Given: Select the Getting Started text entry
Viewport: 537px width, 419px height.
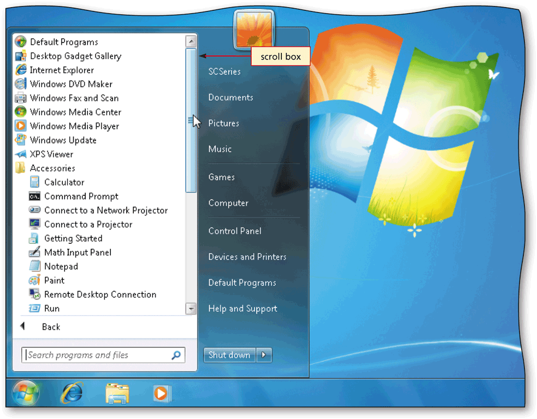Looking at the screenshot, I should (73, 238).
